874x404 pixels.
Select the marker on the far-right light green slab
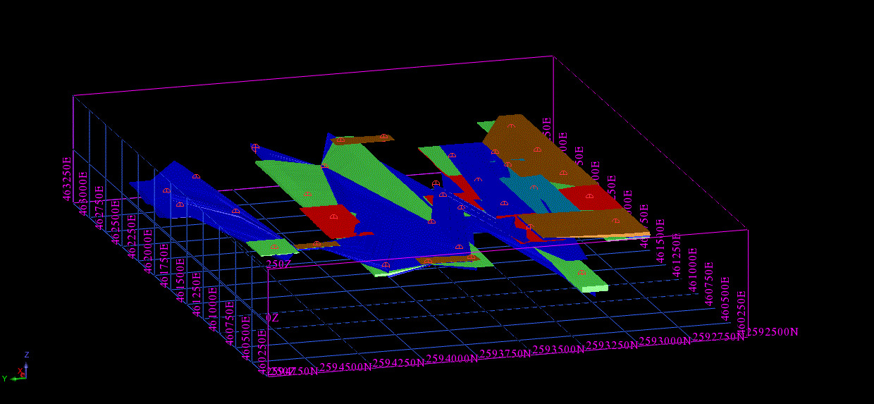(x=581, y=273)
